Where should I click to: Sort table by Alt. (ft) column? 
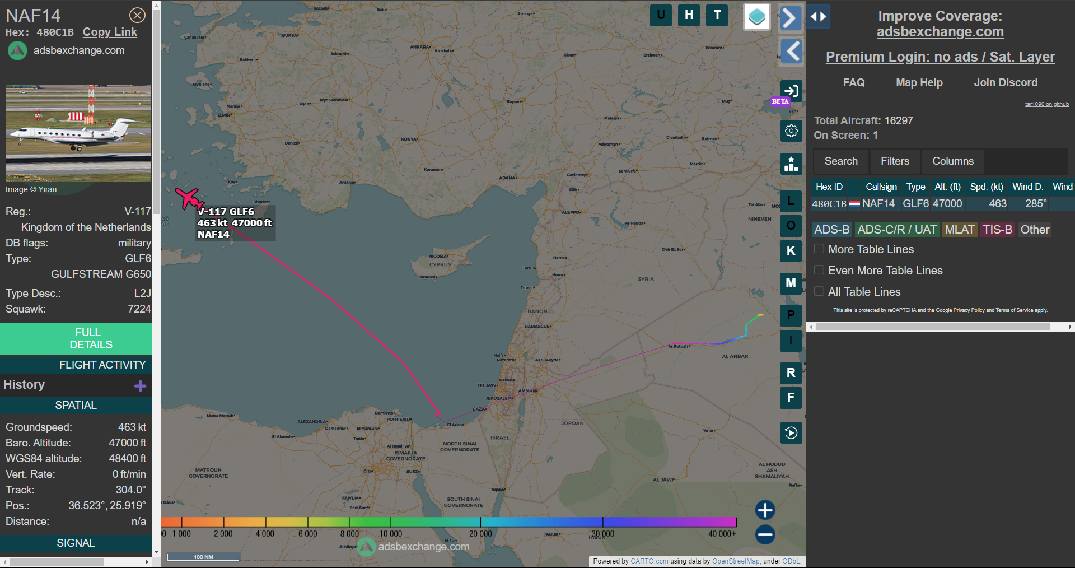[x=947, y=187]
